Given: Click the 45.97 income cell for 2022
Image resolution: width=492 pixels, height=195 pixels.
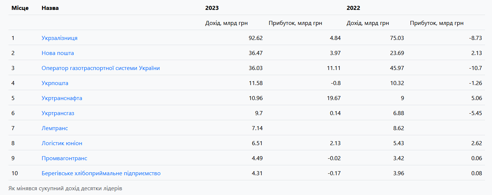Looking at the screenshot, I should pos(397,68).
